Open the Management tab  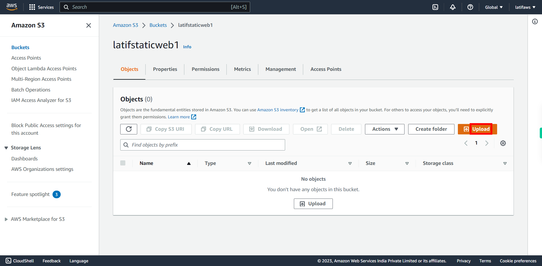[x=281, y=69]
